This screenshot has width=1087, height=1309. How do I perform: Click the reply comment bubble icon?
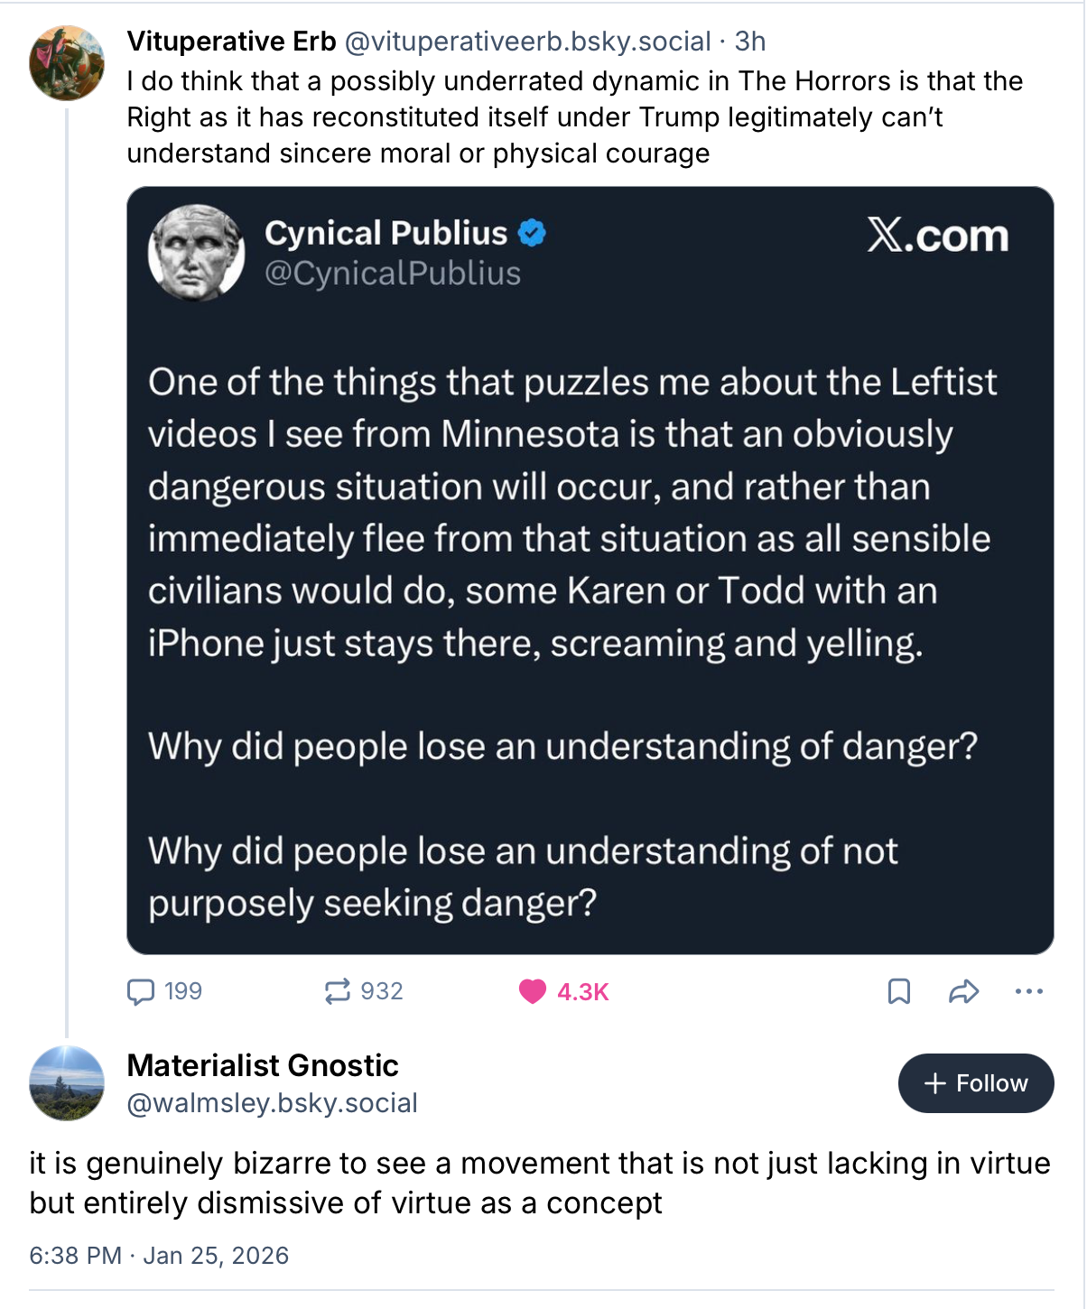tap(141, 992)
